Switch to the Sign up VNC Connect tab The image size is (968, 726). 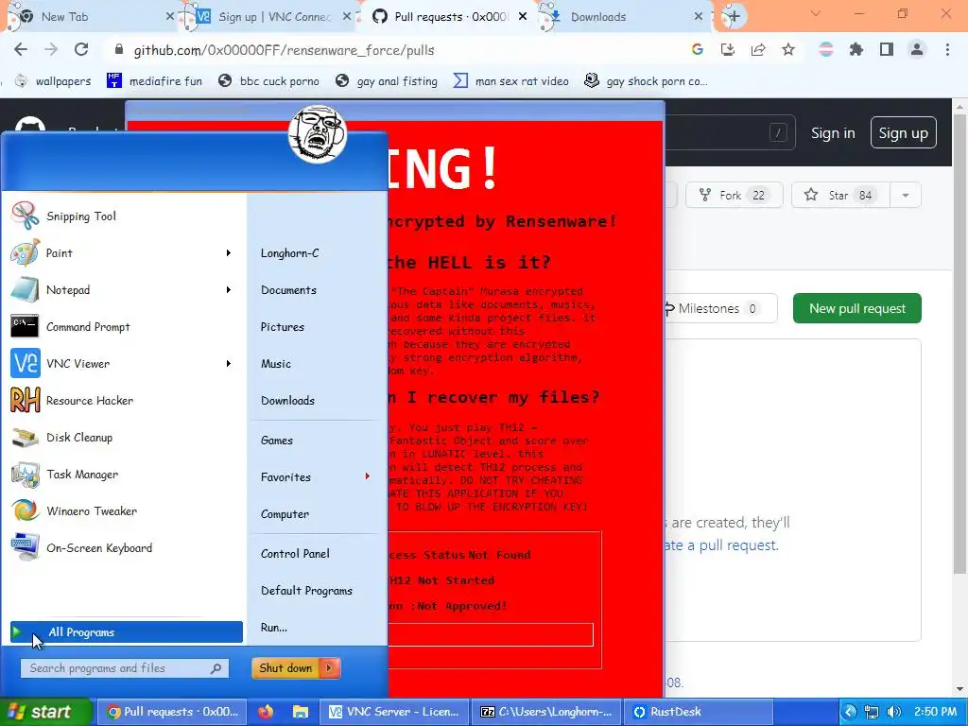[x=271, y=17]
